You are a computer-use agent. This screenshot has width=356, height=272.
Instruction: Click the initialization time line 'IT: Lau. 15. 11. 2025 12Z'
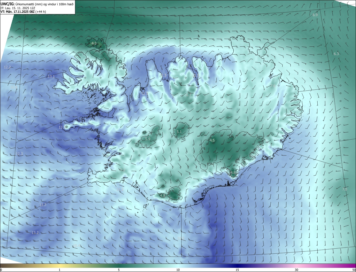pyautogui.click(x=18, y=8)
